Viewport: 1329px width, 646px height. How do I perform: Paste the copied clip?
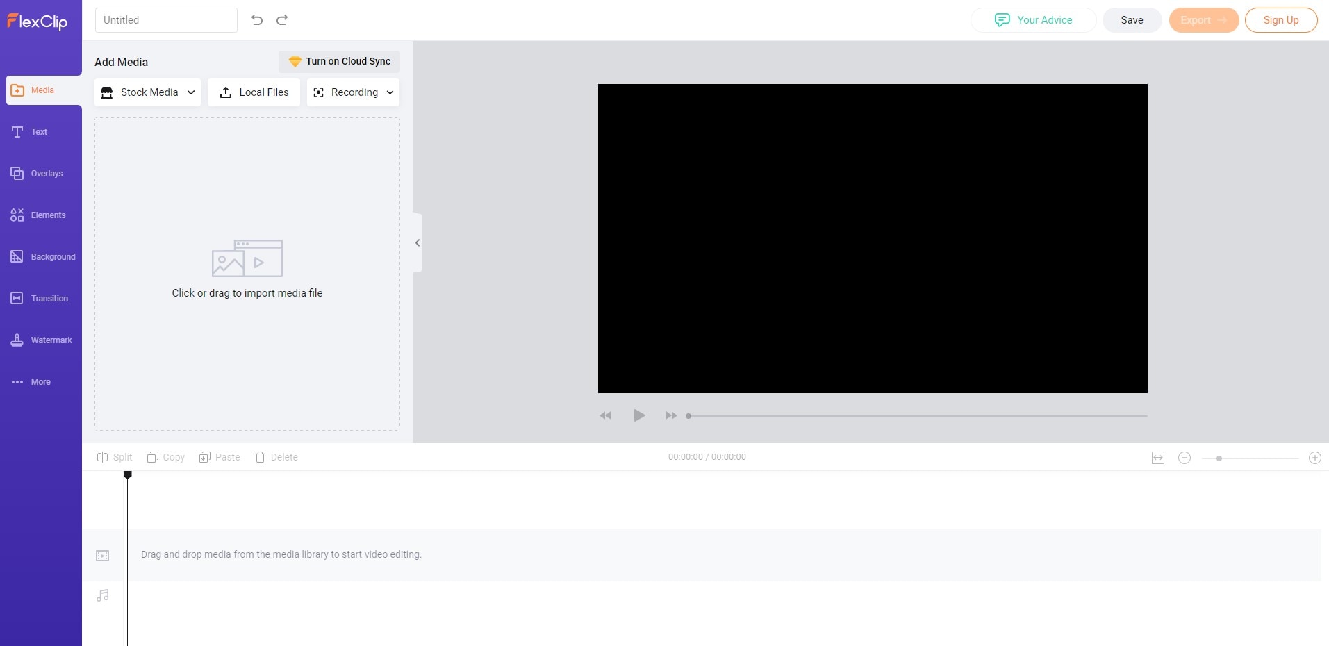point(220,457)
